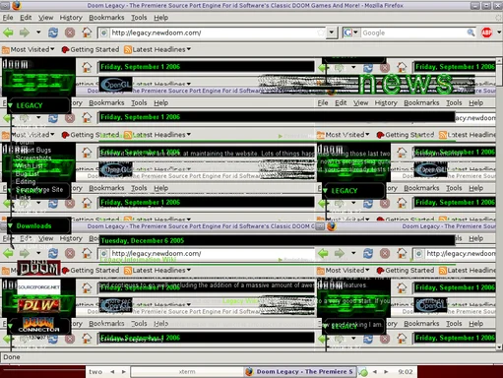Click the scrollbar up arrow of the page

click(x=499, y=61)
